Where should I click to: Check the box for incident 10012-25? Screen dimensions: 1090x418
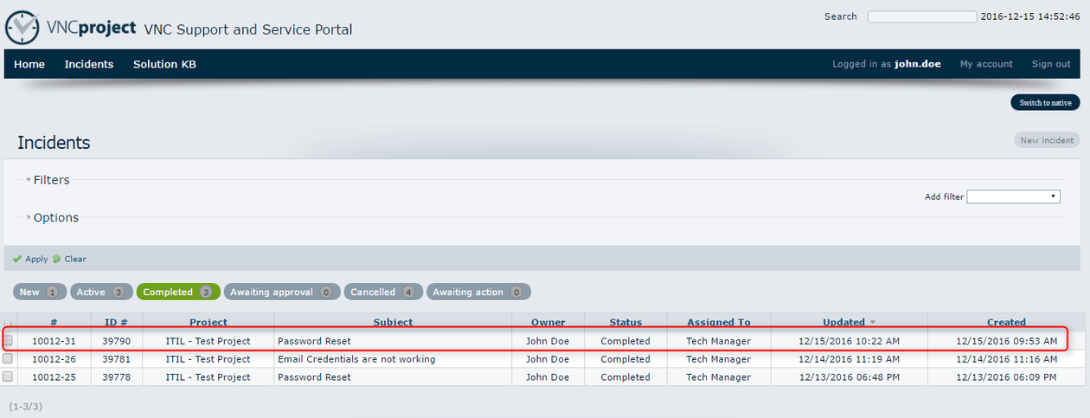8,377
